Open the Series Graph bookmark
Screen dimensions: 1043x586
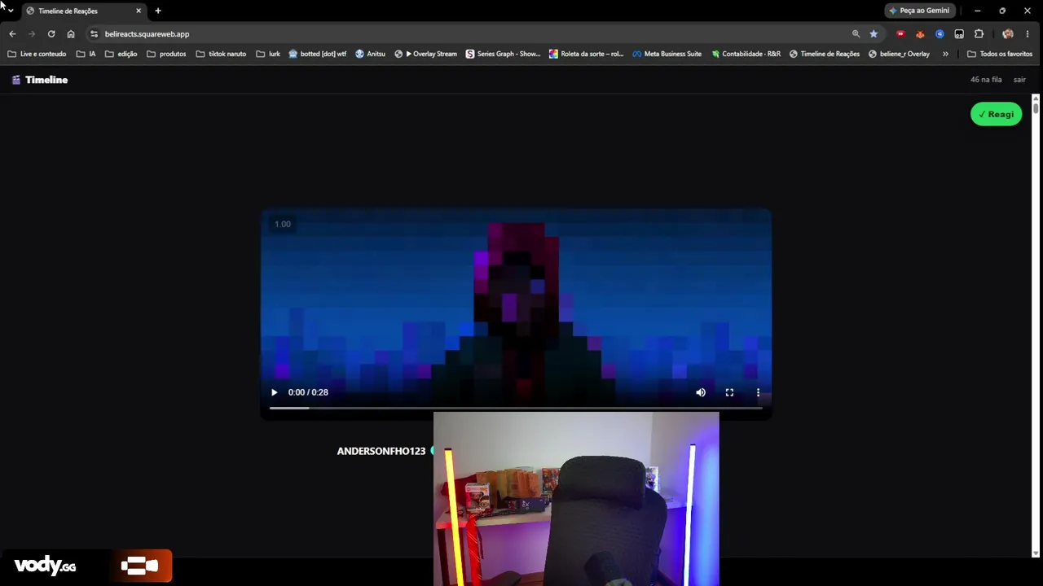point(503,54)
